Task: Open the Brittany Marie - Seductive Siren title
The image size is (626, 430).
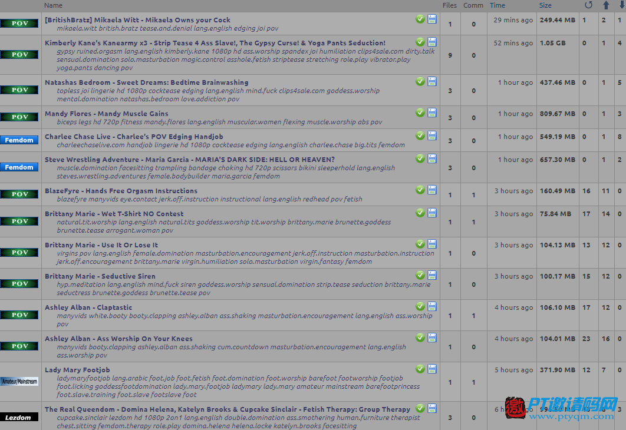Action: 100,276
